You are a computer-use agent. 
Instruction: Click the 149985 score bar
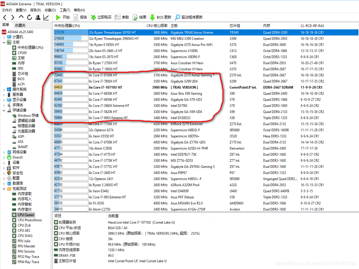(71, 45)
